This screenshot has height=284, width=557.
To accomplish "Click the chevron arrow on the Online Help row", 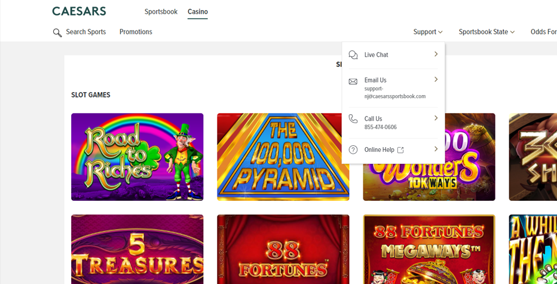I will [x=436, y=149].
